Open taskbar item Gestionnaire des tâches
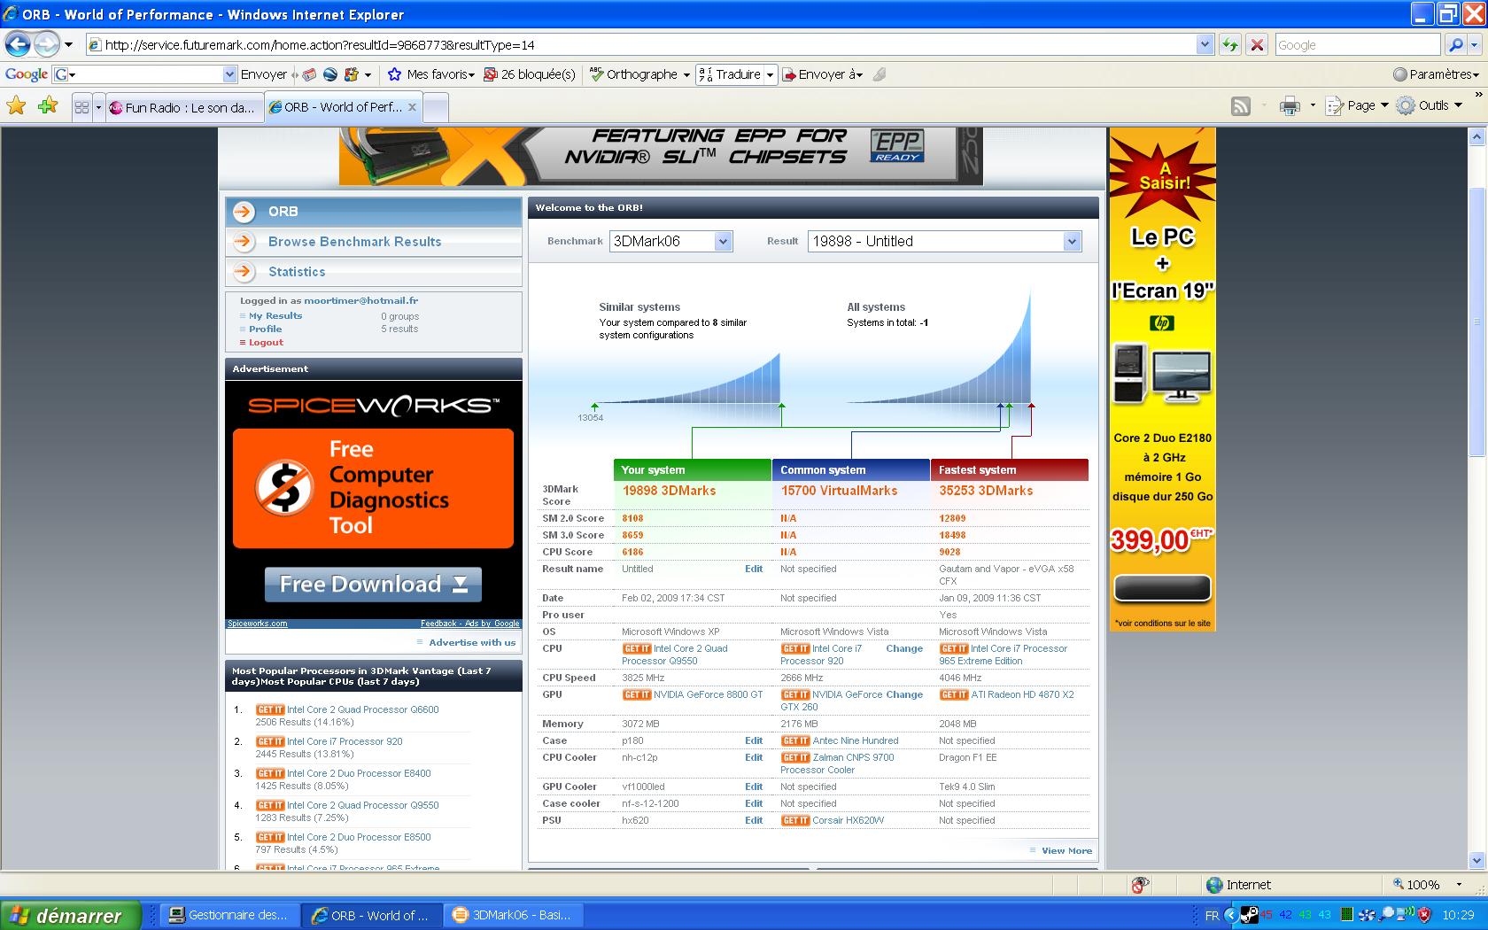 pyautogui.click(x=229, y=915)
